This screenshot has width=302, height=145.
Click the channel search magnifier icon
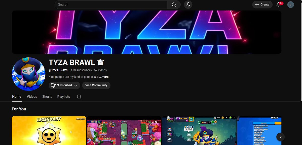[79, 97]
